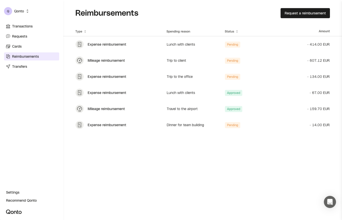Image resolution: width=342 pixels, height=220 pixels.
Task: Click the Qonto avatar circle with Q
Action: pos(8,11)
